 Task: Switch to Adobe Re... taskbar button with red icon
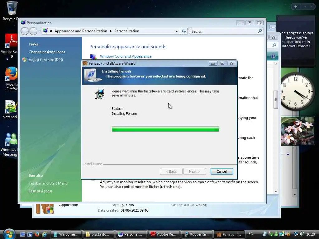point(164,234)
